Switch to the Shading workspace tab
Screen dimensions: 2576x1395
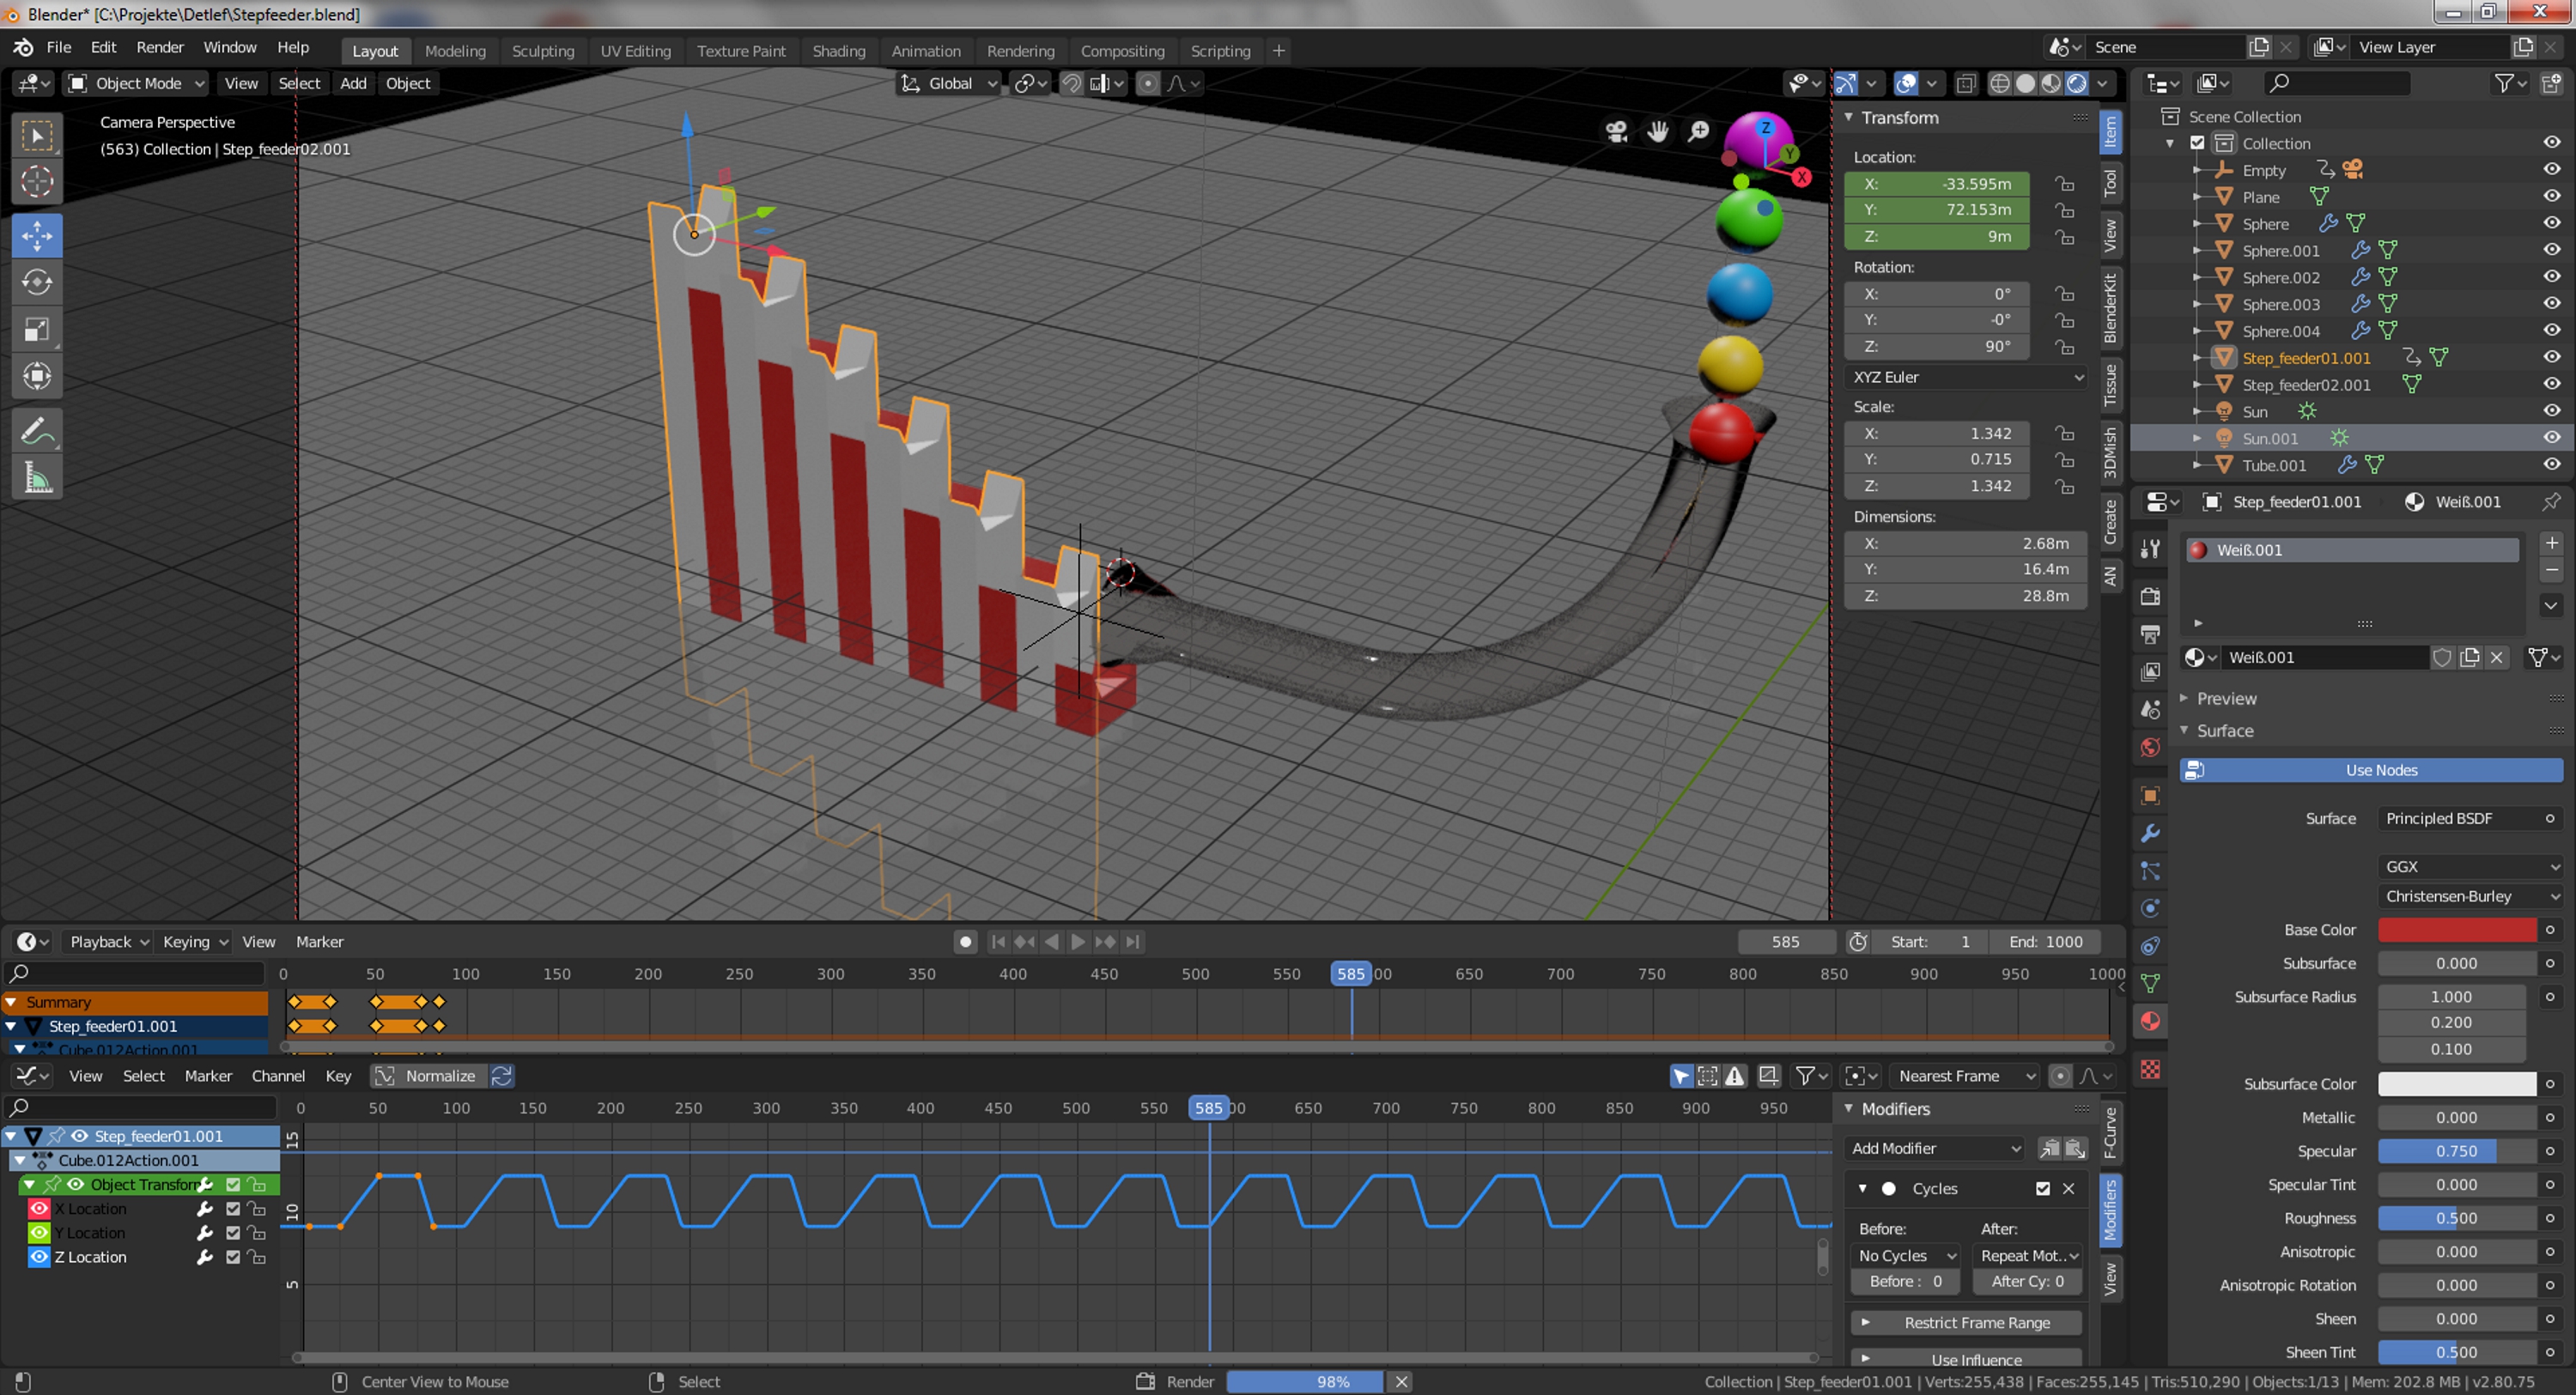838,50
